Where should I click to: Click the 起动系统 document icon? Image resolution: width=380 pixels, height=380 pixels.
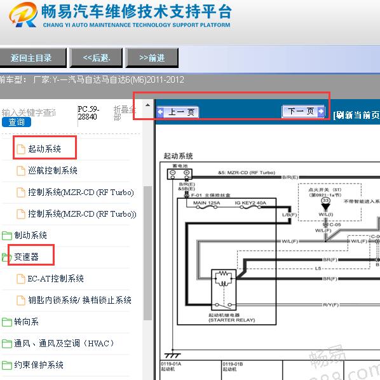(x=21, y=149)
